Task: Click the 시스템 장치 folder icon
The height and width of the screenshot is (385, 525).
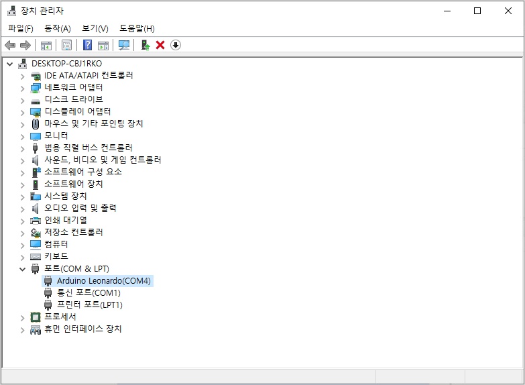Action: [x=36, y=196]
